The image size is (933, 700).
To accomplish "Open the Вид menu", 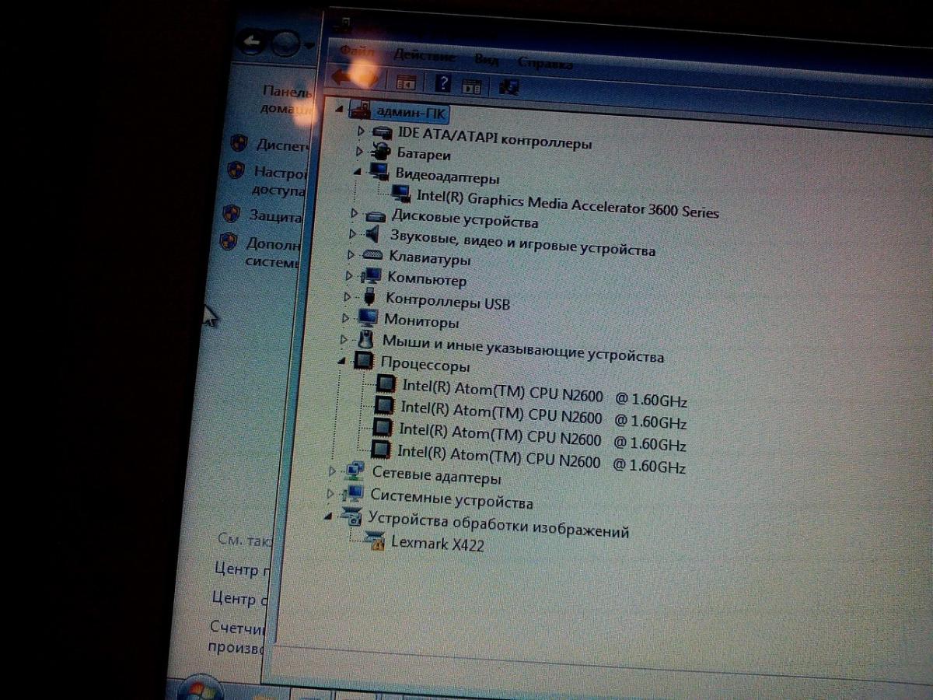I will [x=487, y=59].
